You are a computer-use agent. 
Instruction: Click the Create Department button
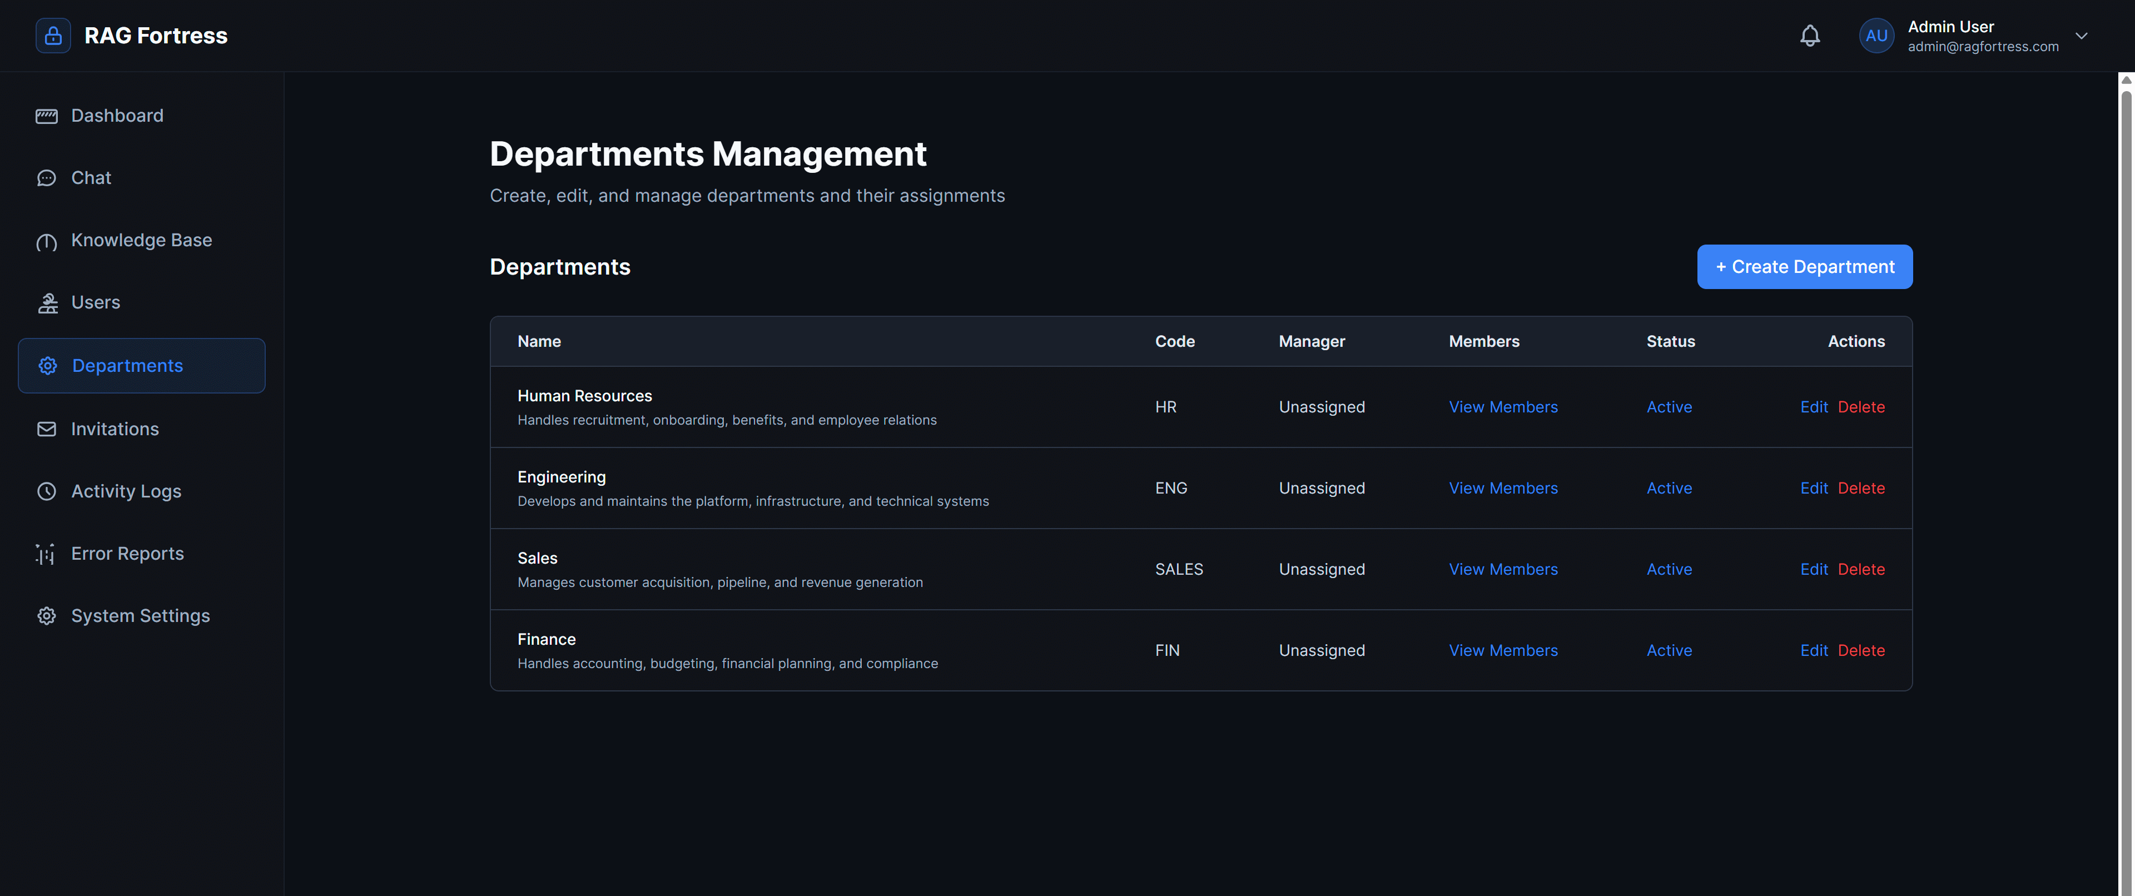point(1804,266)
